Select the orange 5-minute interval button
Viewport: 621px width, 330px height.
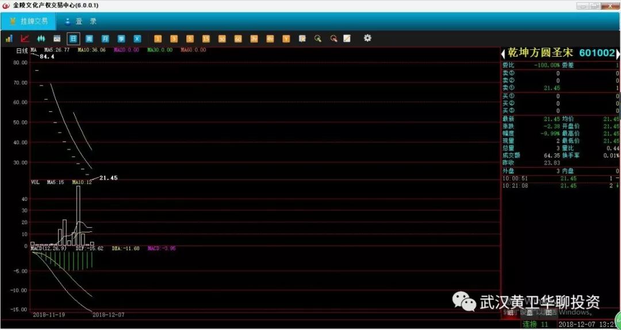pyautogui.click(x=190, y=38)
